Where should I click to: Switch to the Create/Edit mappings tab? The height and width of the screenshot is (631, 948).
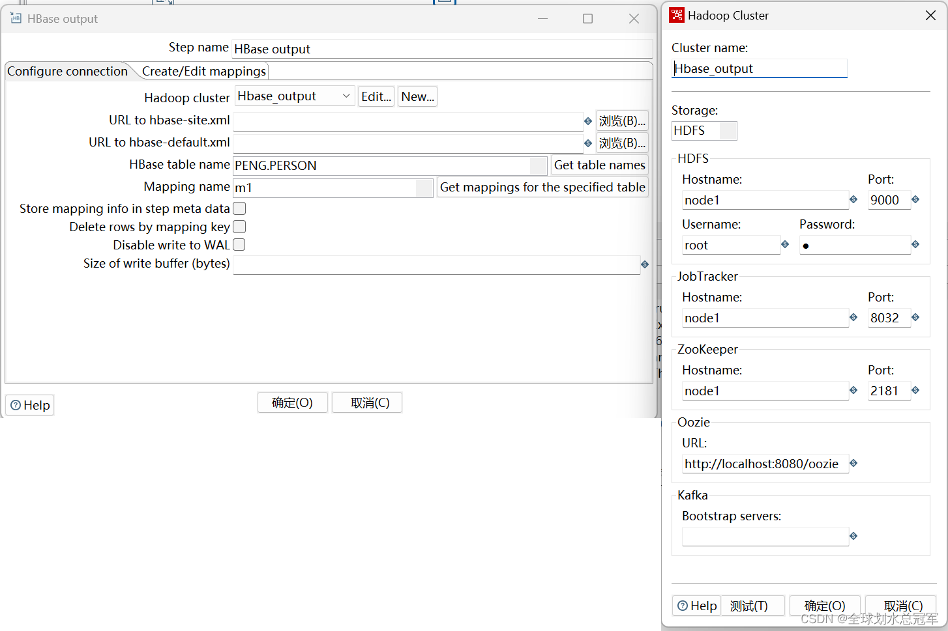click(x=203, y=70)
